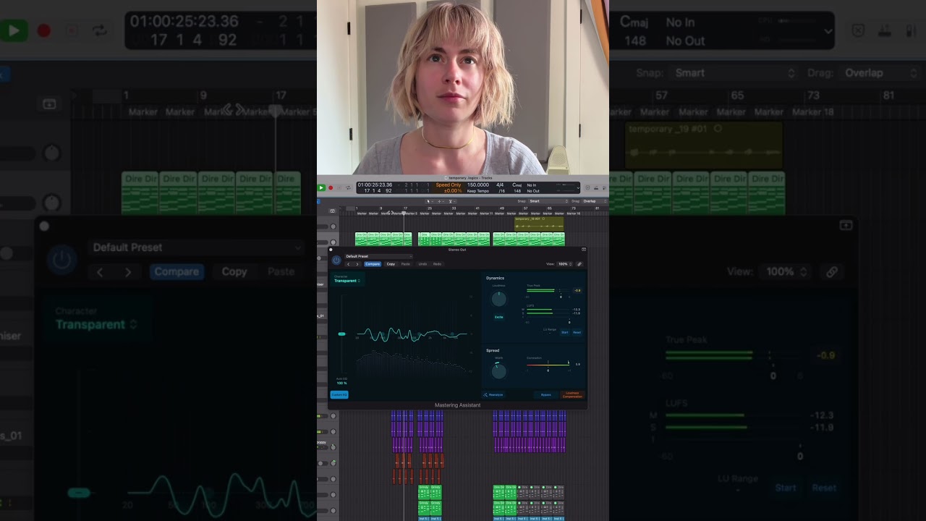
Task: Click the Reanalyze button
Action: (493, 395)
